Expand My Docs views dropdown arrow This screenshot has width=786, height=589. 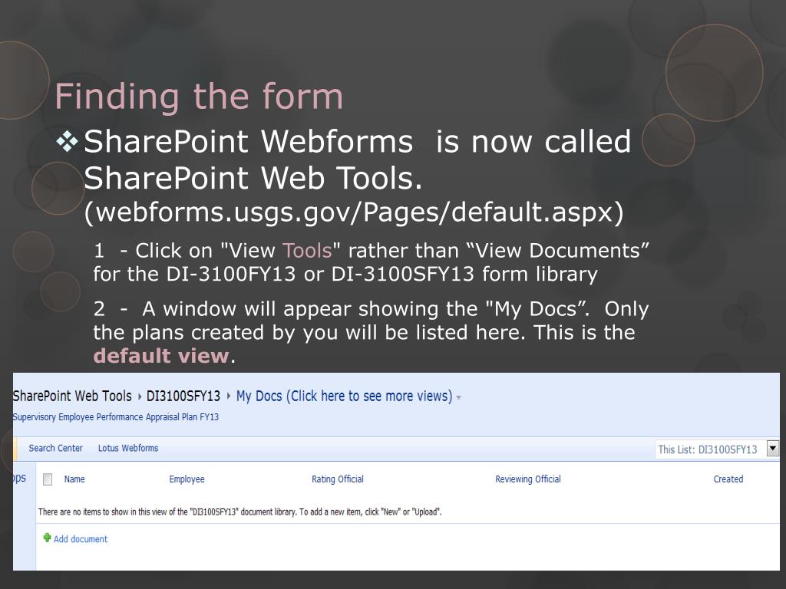[458, 398]
